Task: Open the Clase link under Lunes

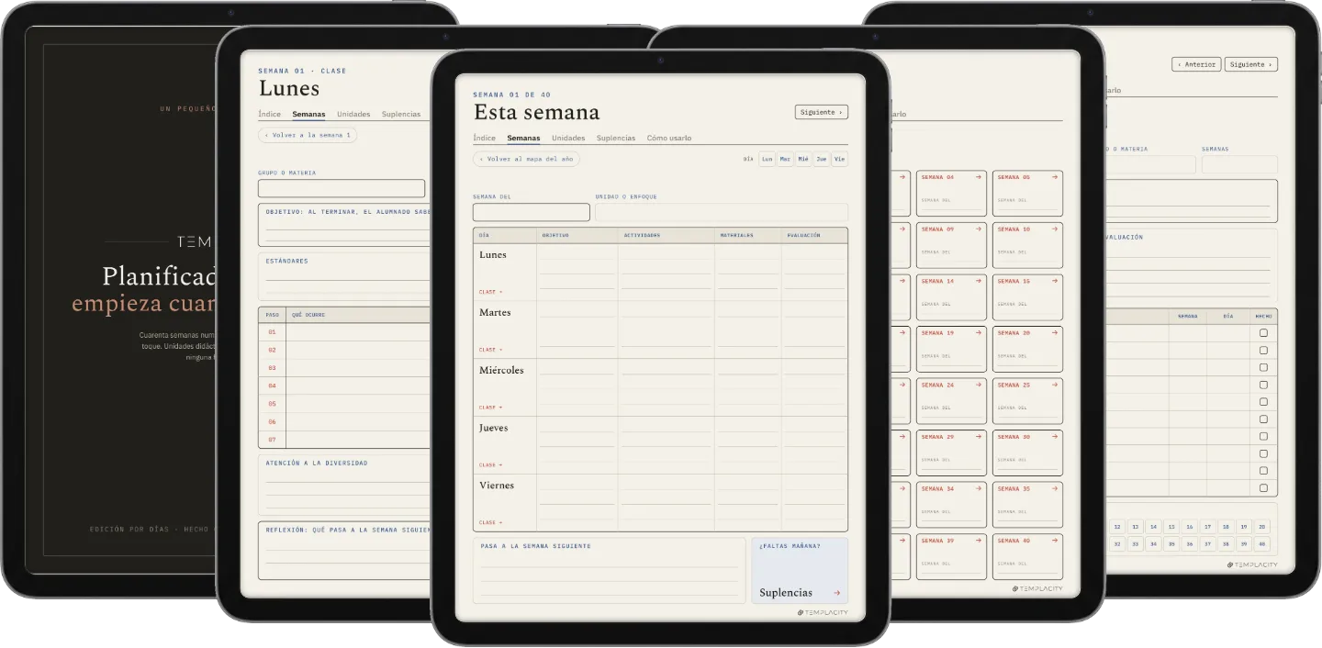Action: (490, 292)
